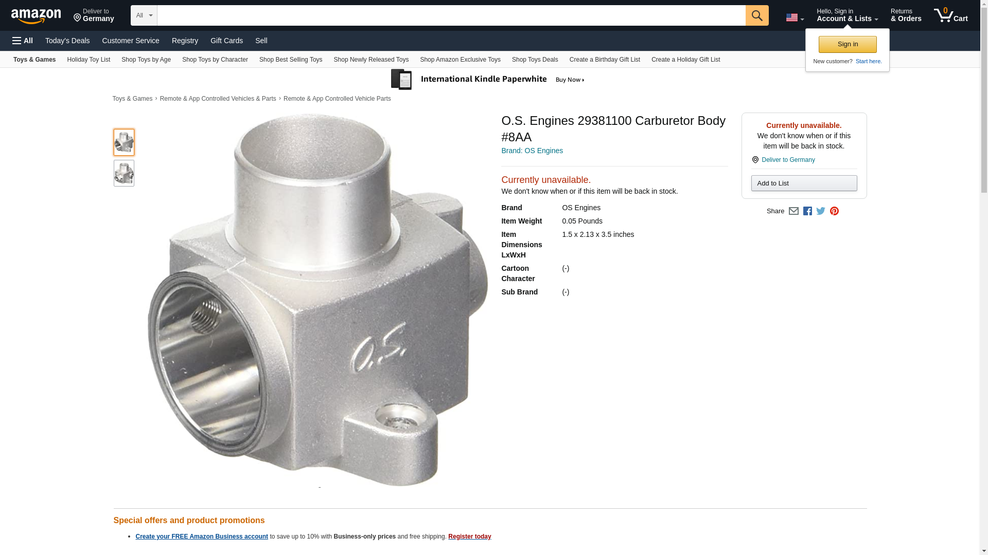Click the Amazon logo

coord(36,16)
